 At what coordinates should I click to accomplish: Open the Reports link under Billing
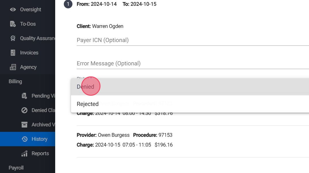(40, 153)
